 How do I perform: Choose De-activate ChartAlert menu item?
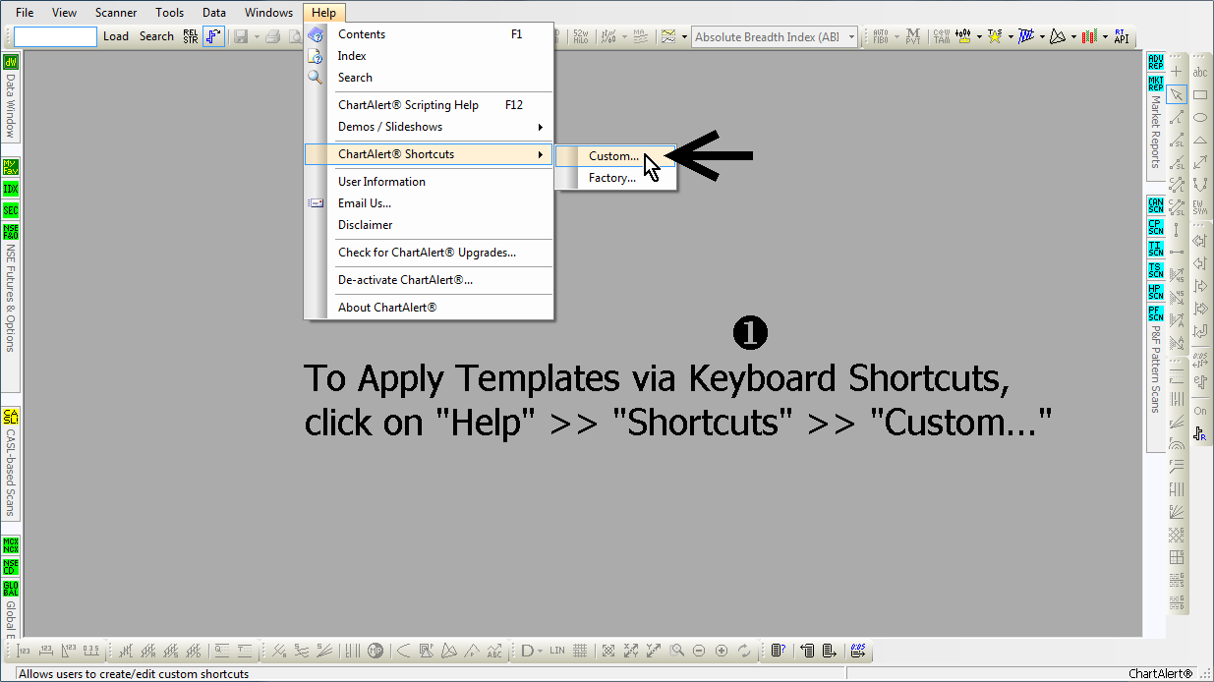[429, 280]
